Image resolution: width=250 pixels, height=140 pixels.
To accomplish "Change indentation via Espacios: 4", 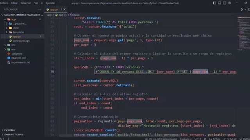I will click(x=186, y=139).
